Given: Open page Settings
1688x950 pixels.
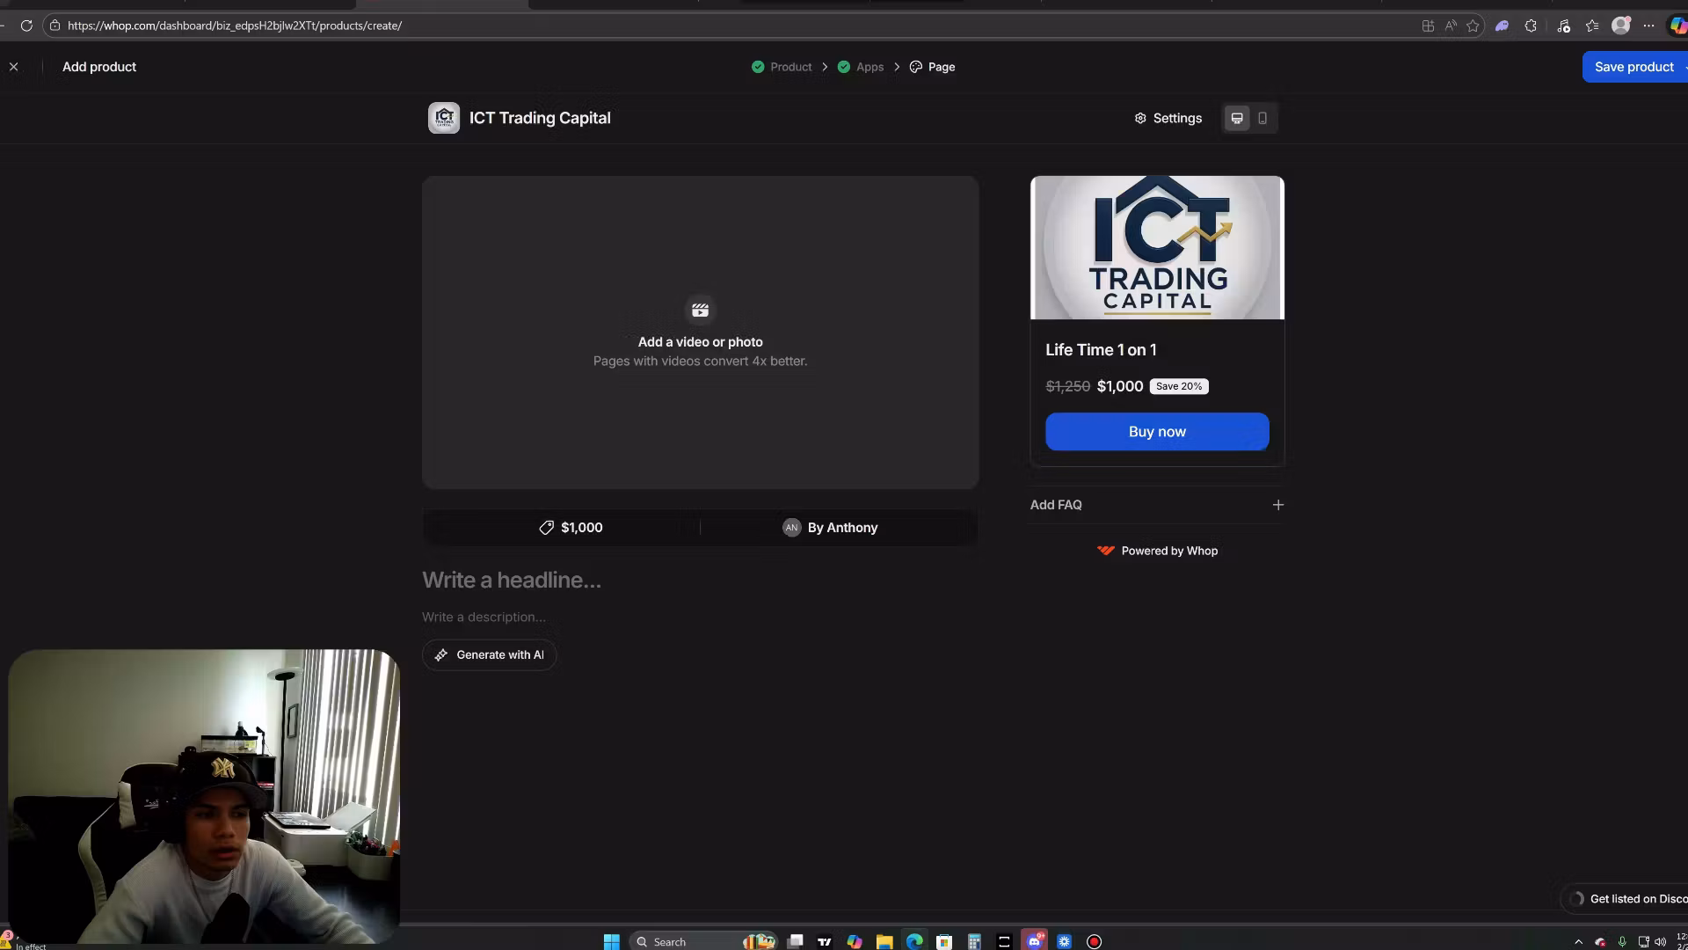Looking at the screenshot, I should point(1168,118).
